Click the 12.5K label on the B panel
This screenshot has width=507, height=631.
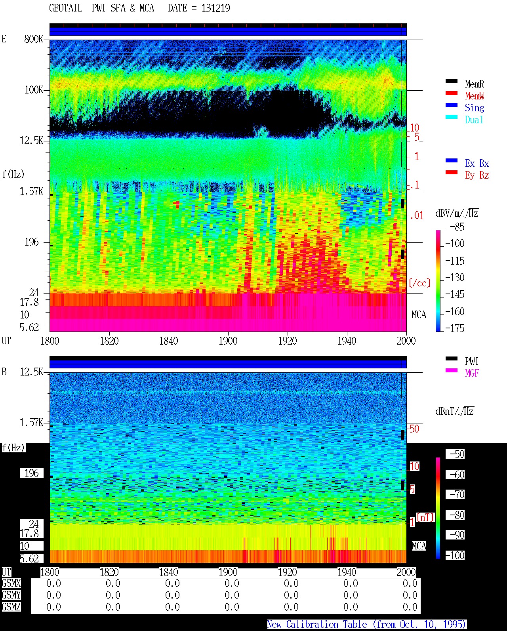32,372
